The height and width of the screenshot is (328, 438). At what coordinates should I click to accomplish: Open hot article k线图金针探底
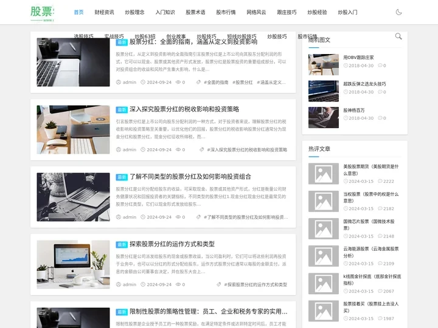[x=372, y=280]
